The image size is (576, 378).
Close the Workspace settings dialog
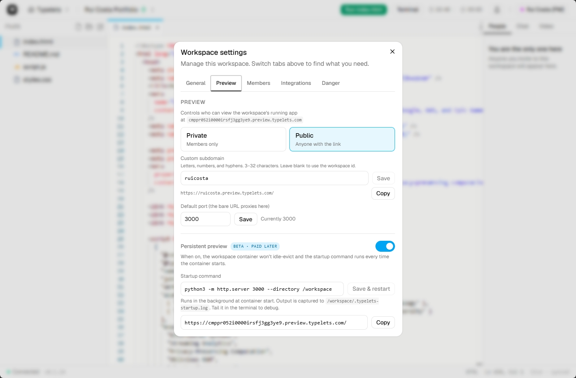click(x=392, y=52)
